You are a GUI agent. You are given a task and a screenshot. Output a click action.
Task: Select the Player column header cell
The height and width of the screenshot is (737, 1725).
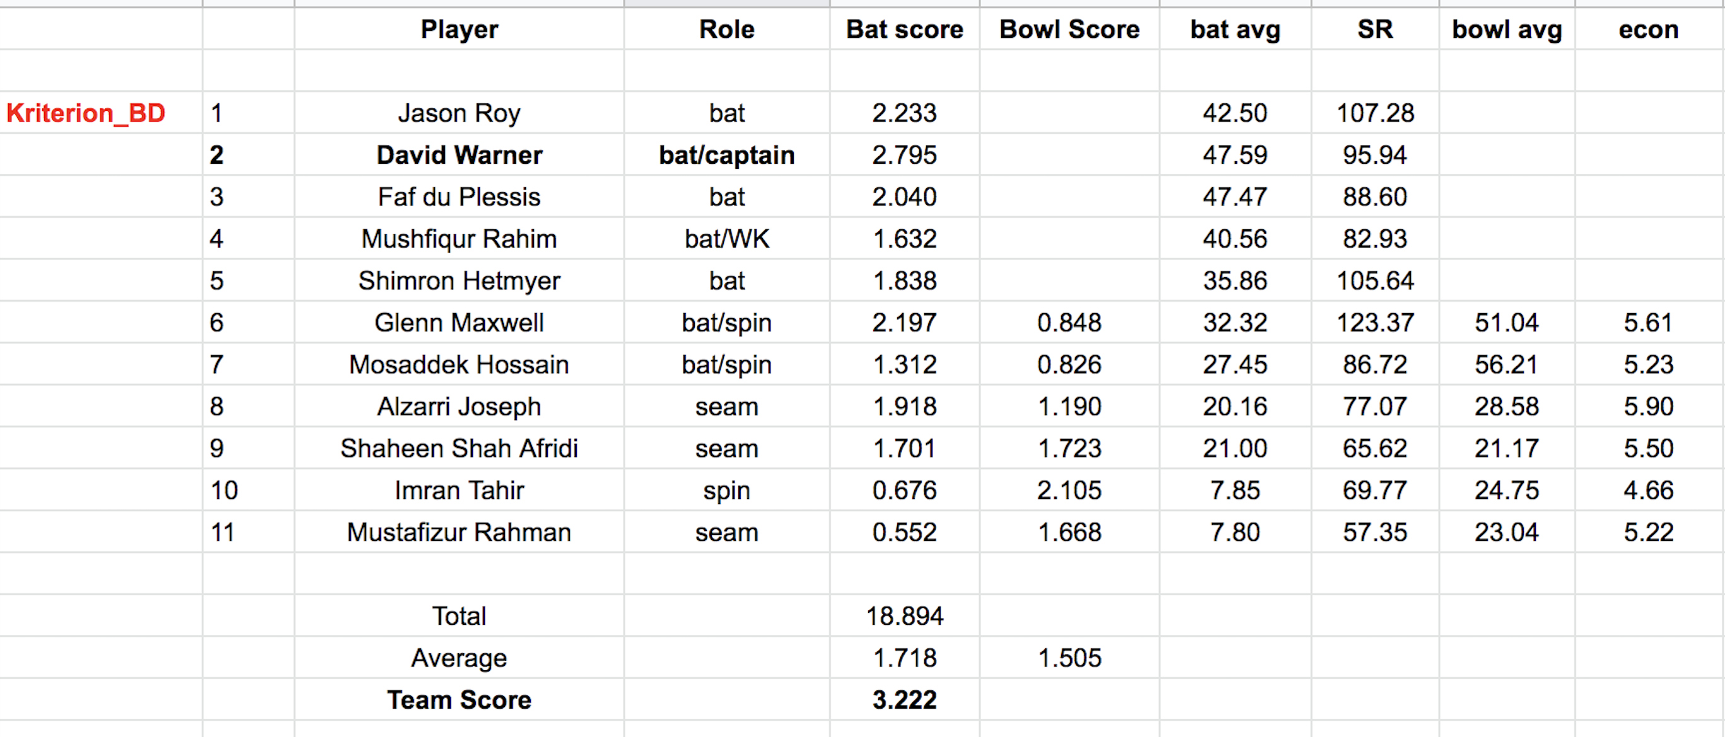click(460, 30)
